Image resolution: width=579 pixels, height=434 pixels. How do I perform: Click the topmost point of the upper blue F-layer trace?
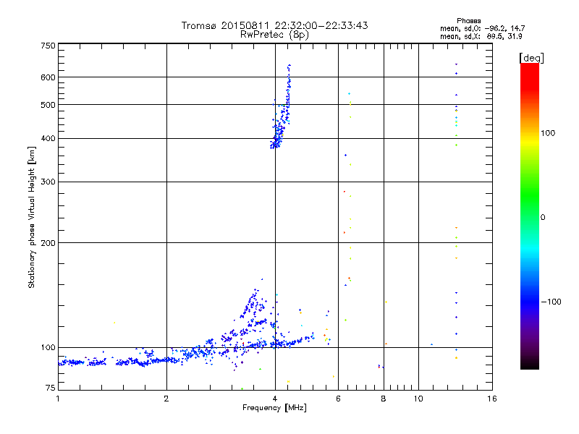click(x=289, y=65)
